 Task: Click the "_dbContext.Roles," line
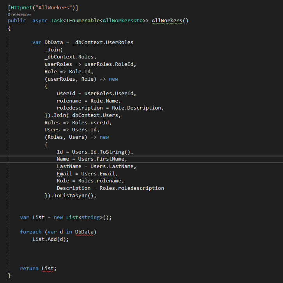pyautogui.click(x=71, y=57)
